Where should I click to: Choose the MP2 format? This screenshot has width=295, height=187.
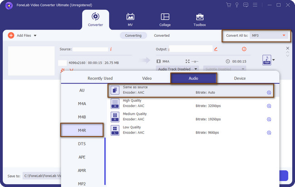coord(82,184)
